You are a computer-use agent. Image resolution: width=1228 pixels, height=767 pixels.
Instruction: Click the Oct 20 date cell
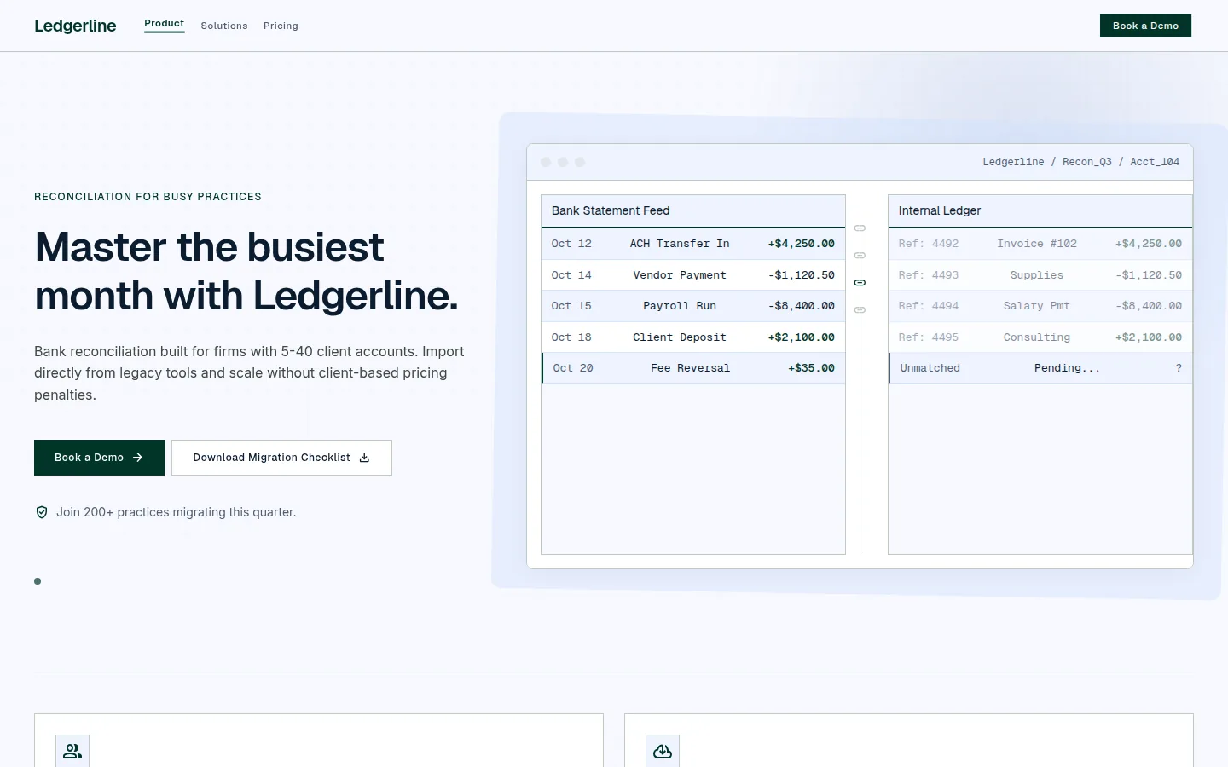click(573, 368)
